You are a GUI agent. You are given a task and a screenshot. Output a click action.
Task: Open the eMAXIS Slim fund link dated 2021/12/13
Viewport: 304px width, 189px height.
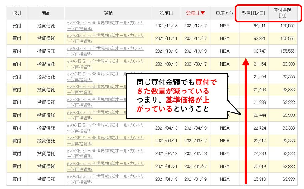click(105, 26)
